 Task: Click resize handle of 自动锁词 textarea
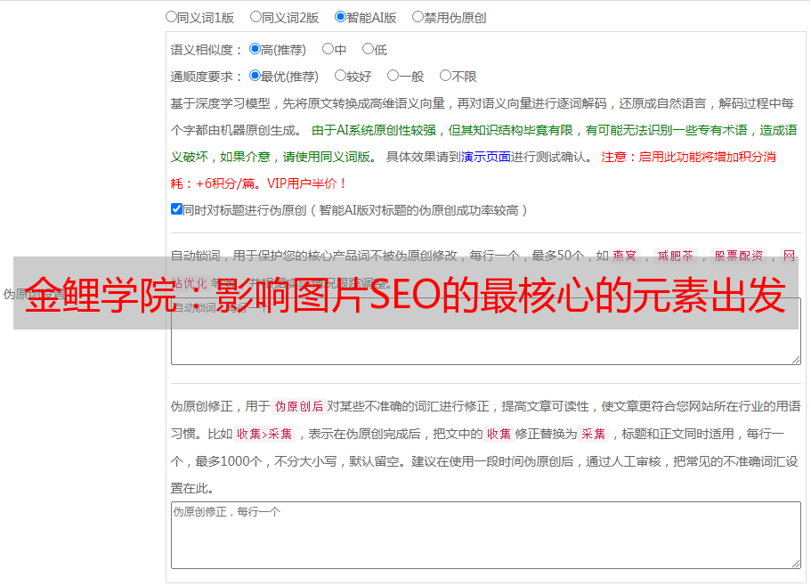(796, 360)
